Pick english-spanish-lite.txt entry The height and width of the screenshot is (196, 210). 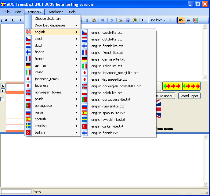pyautogui.click(x=118, y=113)
